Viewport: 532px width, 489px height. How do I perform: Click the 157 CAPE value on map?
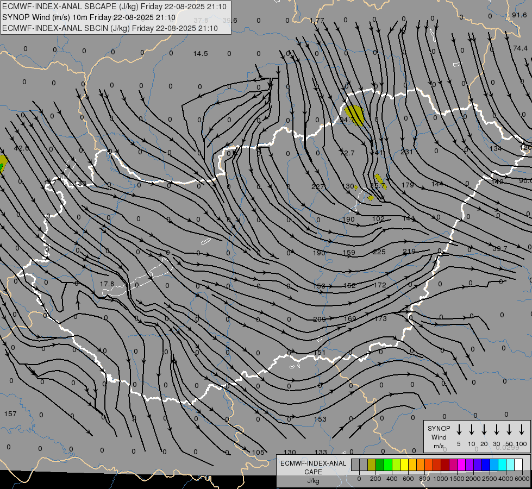(10, 413)
